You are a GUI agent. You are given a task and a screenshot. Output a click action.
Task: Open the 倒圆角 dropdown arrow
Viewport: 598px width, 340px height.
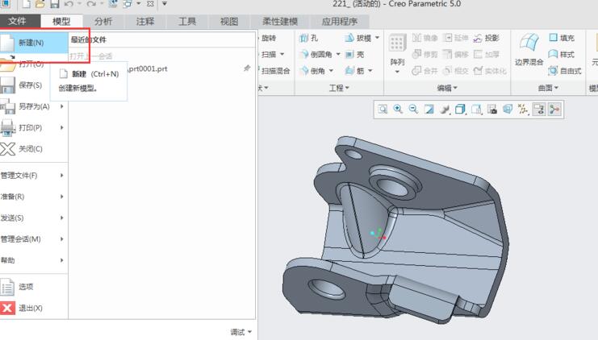pyautogui.click(x=338, y=54)
